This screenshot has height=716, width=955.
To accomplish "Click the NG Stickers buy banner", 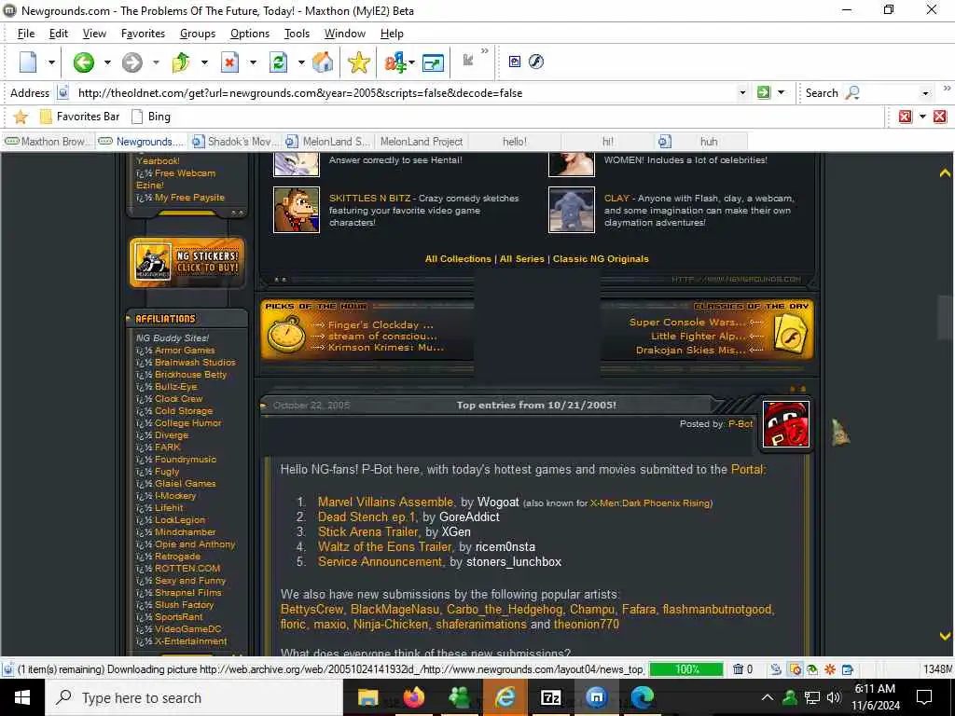I will click(187, 262).
